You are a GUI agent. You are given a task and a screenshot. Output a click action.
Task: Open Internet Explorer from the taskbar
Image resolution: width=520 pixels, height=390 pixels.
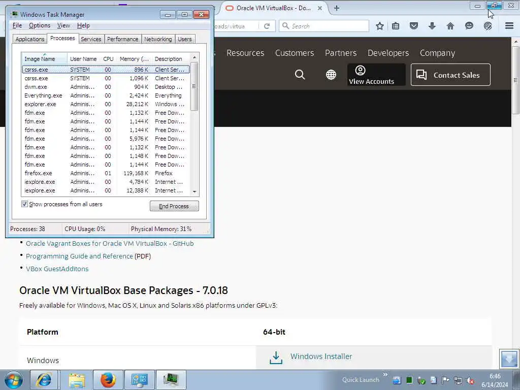(45, 380)
